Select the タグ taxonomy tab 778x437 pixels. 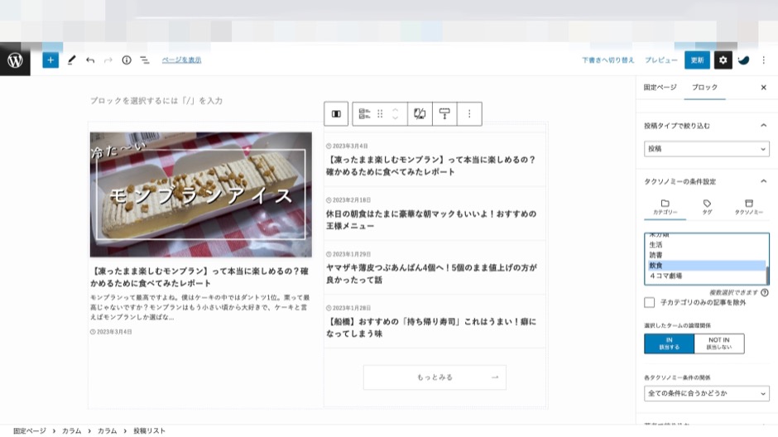click(x=707, y=207)
